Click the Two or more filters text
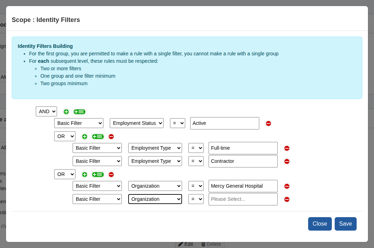The height and width of the screenshot is (248, 374). point(61,68)
